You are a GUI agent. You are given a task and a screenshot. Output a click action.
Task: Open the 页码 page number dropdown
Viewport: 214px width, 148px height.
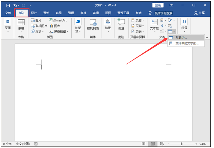tap(138, 31)
